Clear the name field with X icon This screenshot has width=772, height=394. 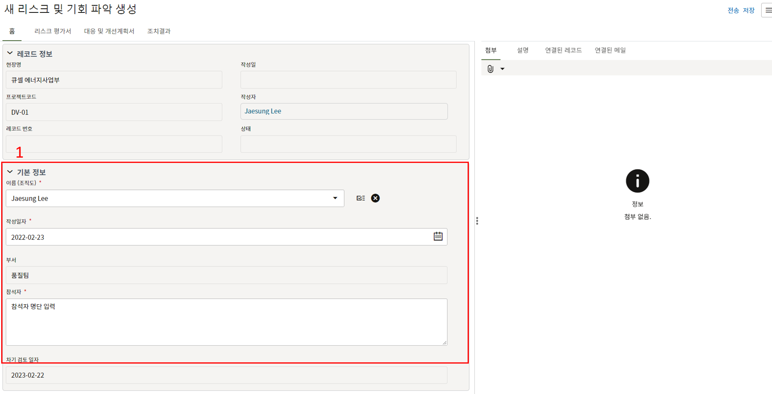(375, 198)
